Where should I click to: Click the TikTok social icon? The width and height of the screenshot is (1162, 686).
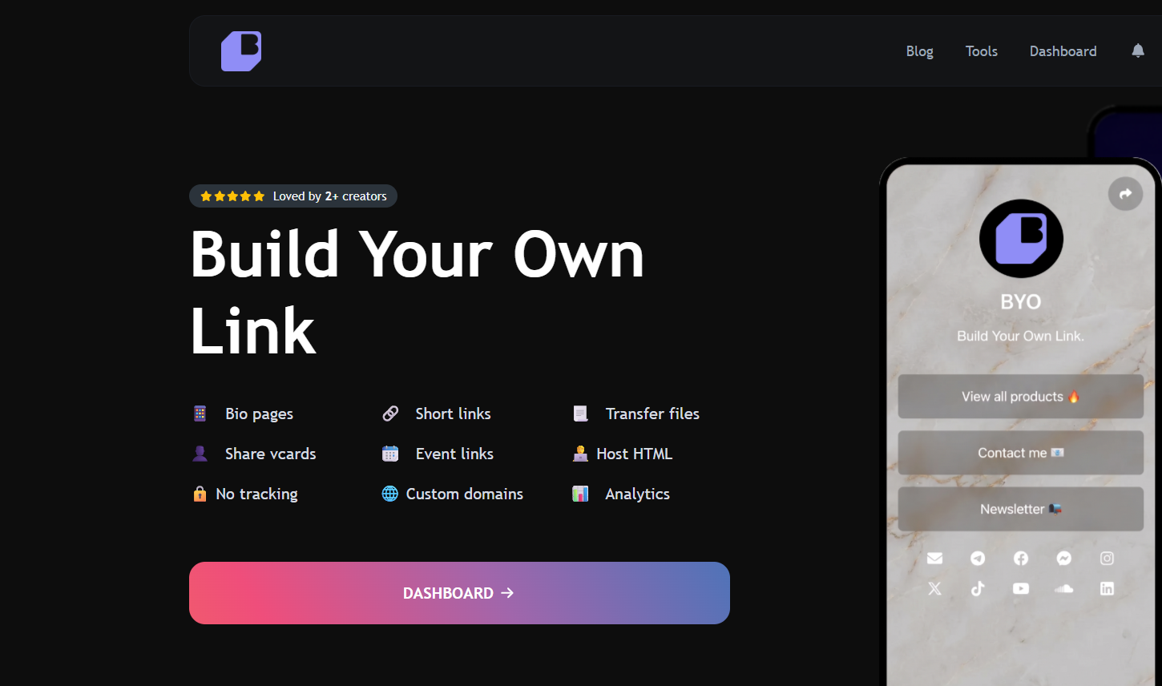(978, 588)
